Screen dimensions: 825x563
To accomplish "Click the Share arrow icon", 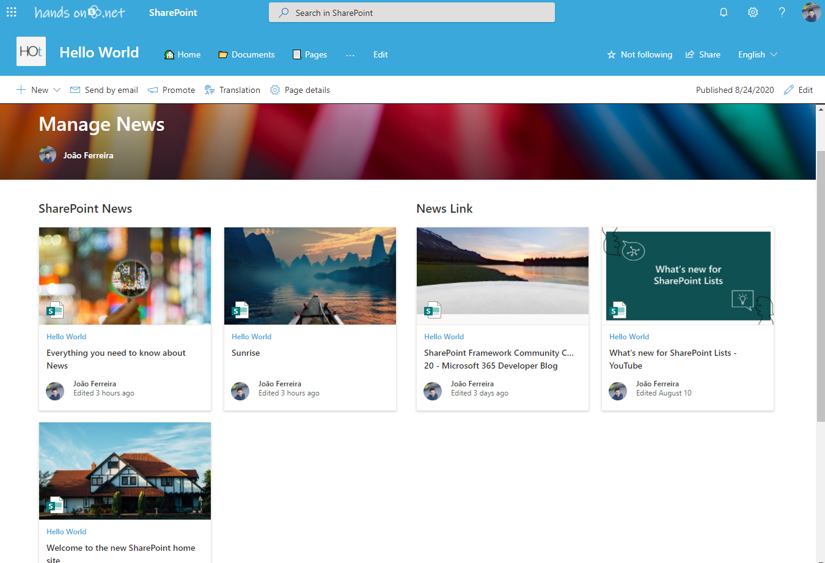I will [690, 54].
